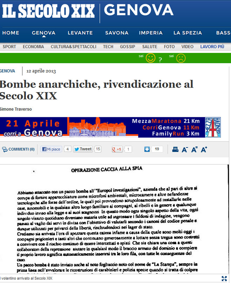This screenshot has height=283, width=231.
Task: Print the article using printer icon
Action: (175, 150)
